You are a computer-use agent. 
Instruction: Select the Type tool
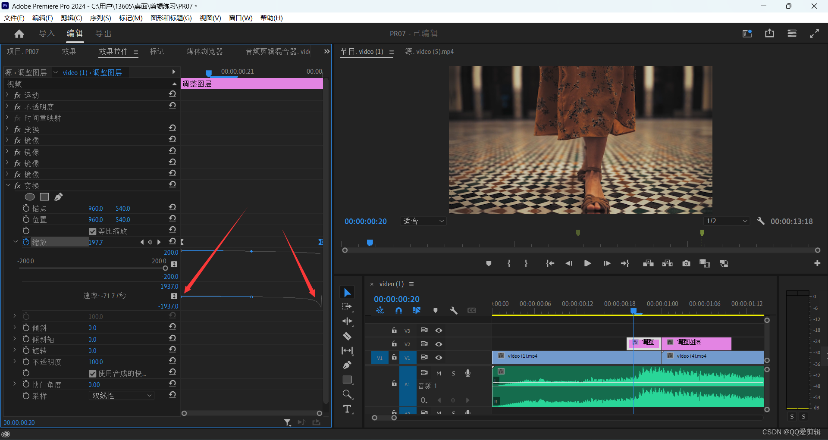347,409
